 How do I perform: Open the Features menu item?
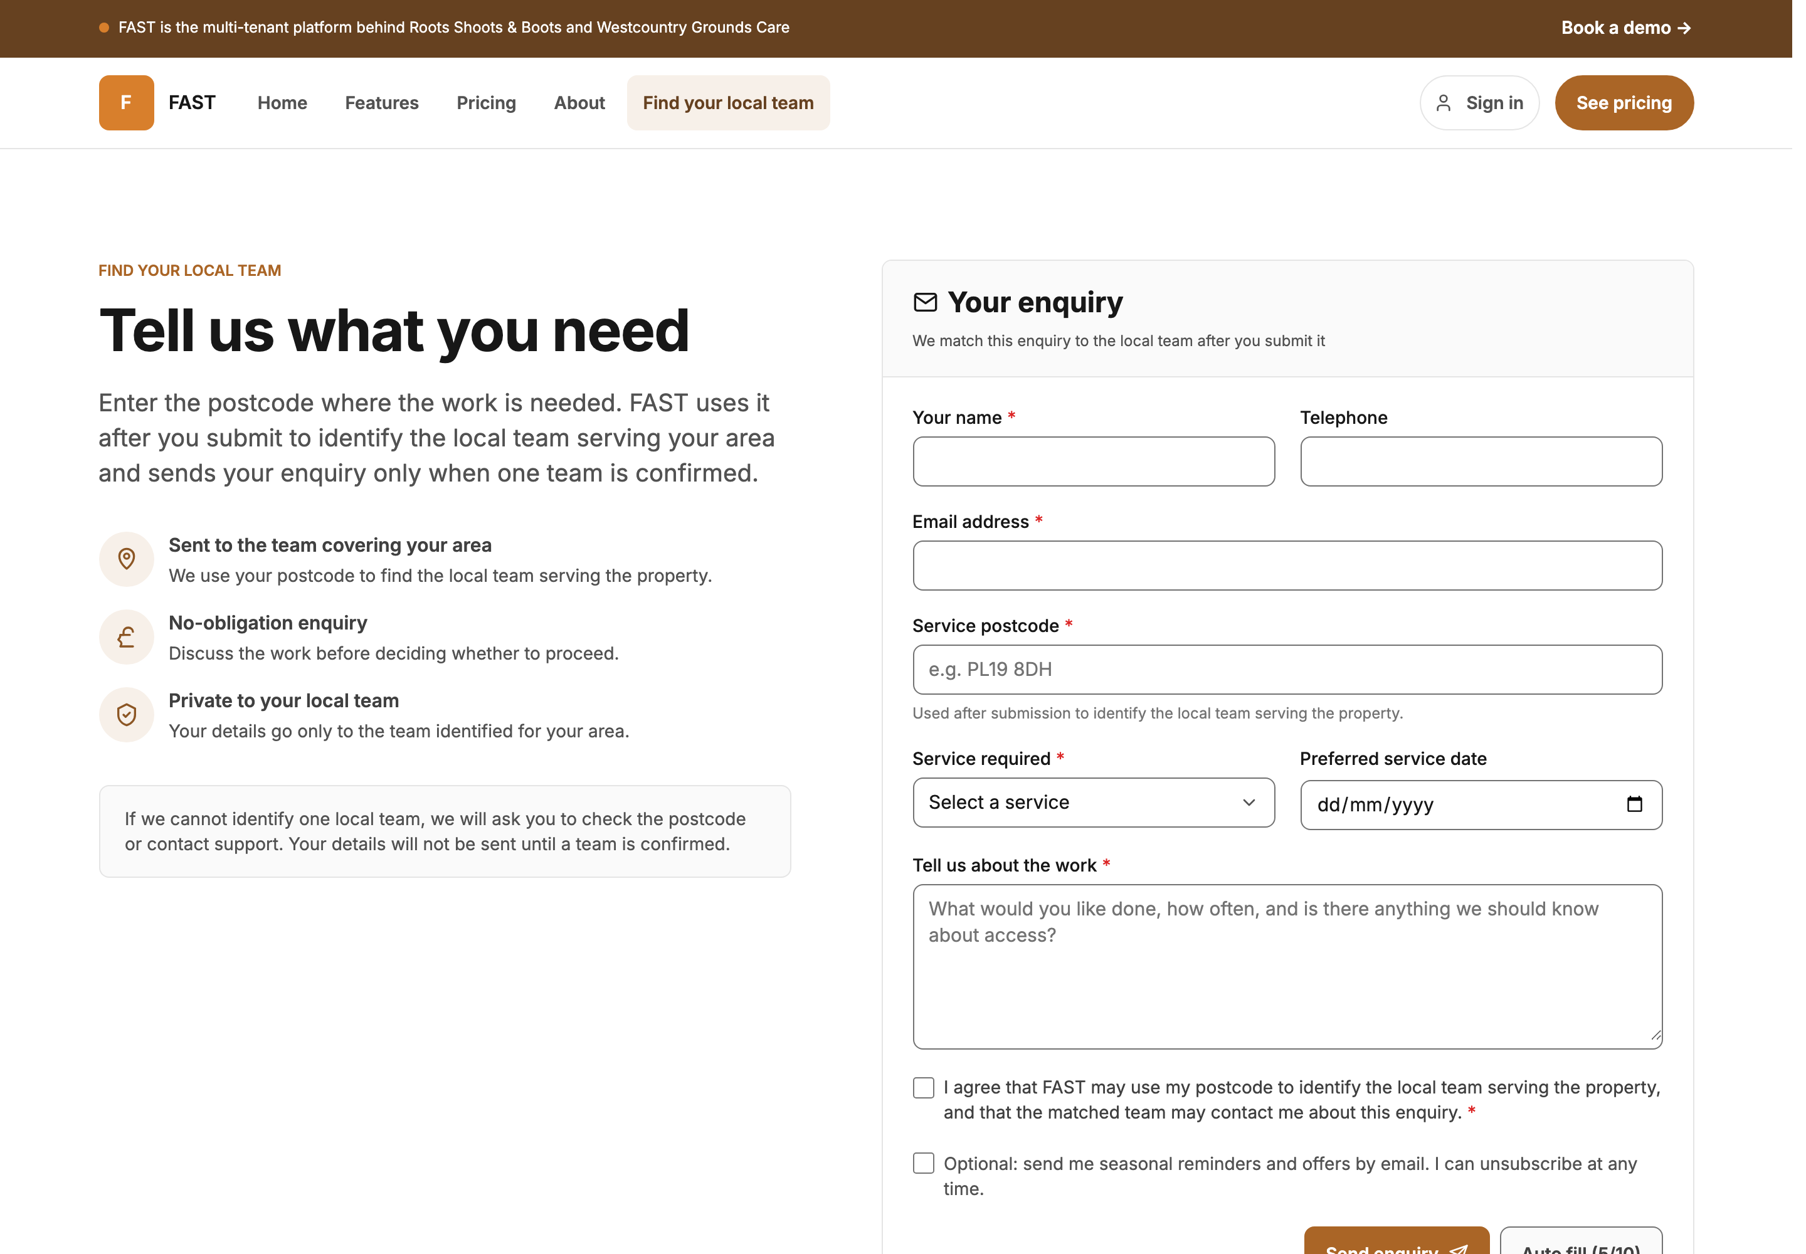click(382, 103)
